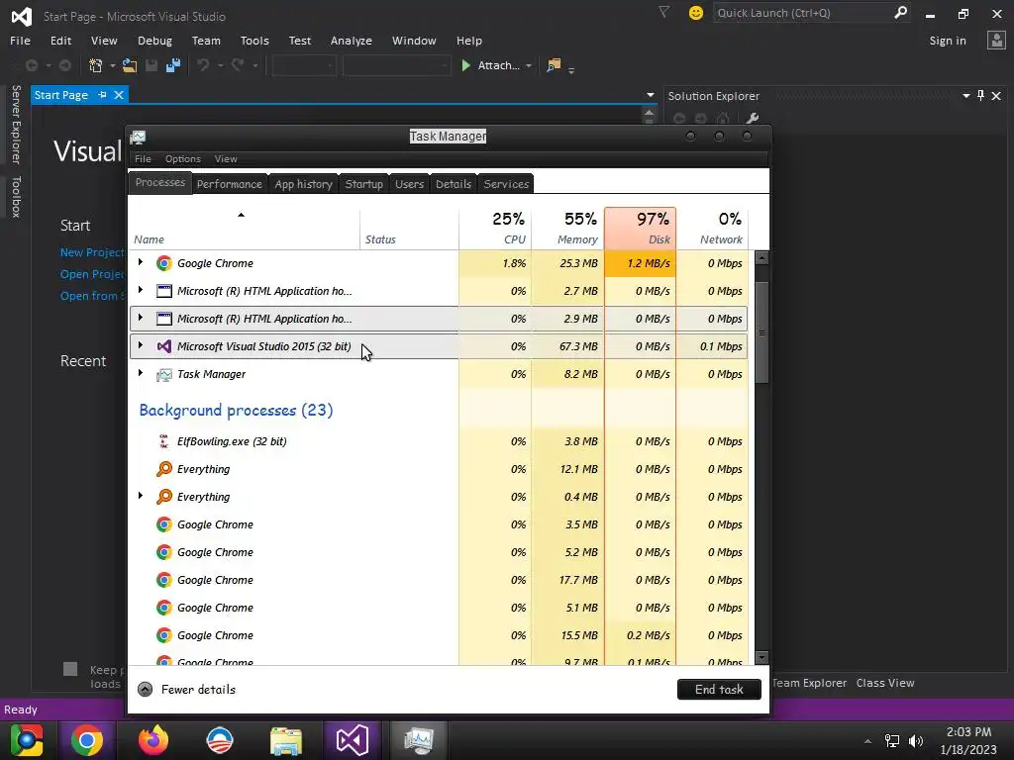
Task: Sort by the Disk column header
Action: pyautogui.click(x=641, y=229)
